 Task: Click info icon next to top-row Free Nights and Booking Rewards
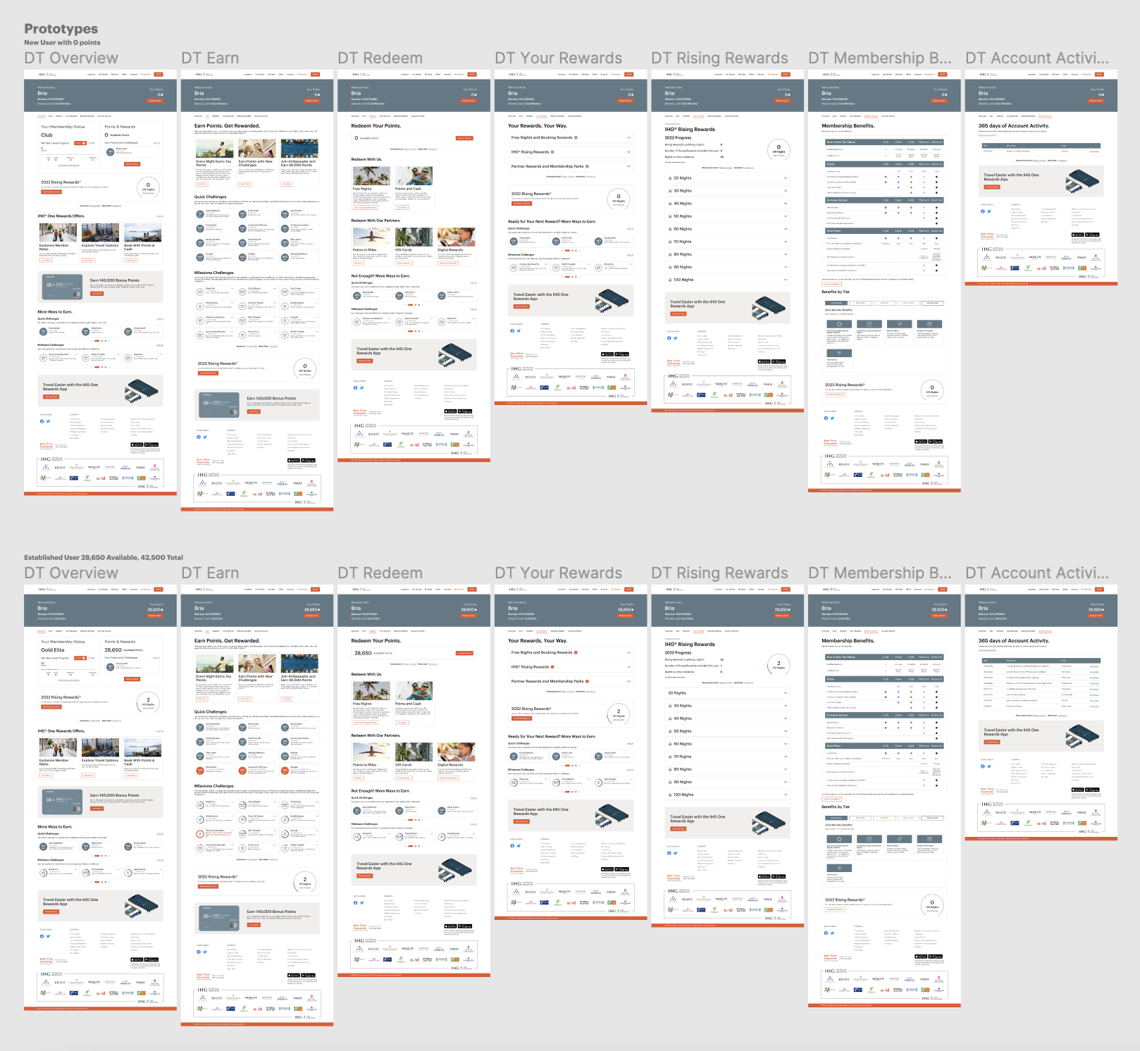point(576,137)
